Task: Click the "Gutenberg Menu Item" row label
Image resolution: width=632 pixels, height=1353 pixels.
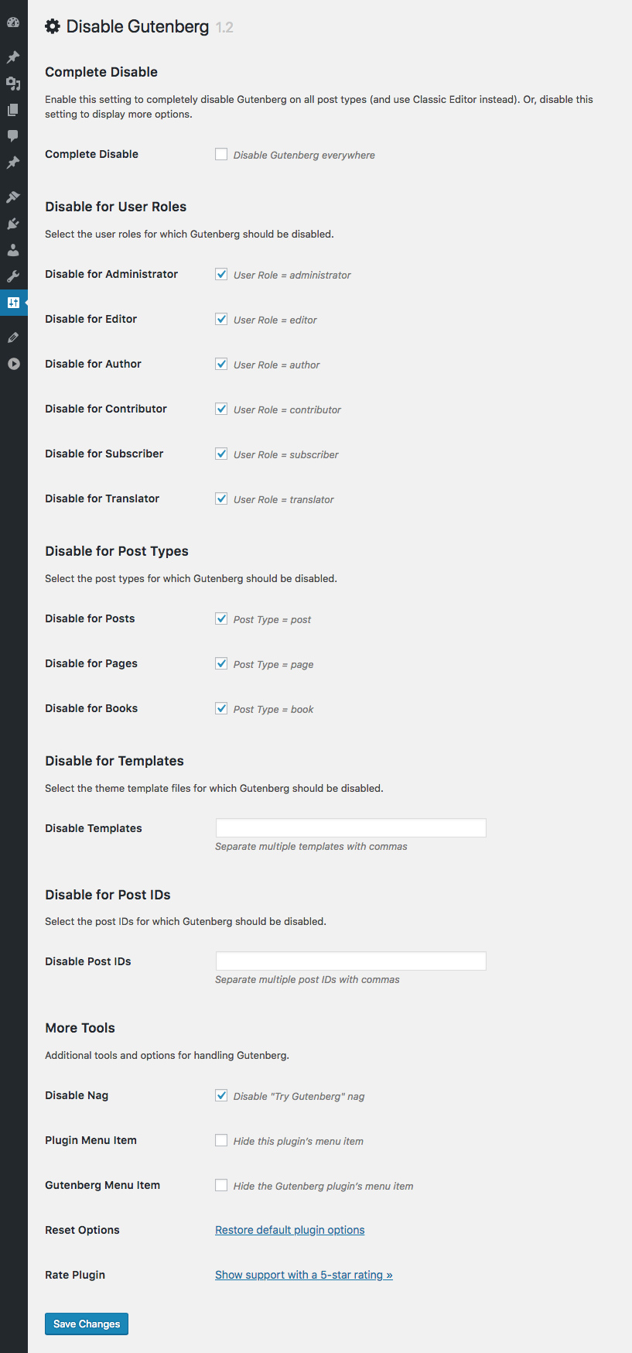Action: 102,1185
